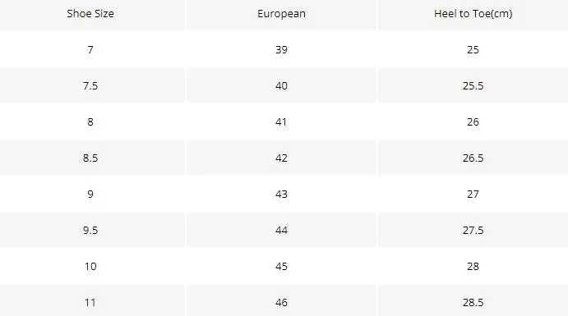Select shoe size 11 cell
Viewport: 568px width, 316px height.
tap(90, 303)
